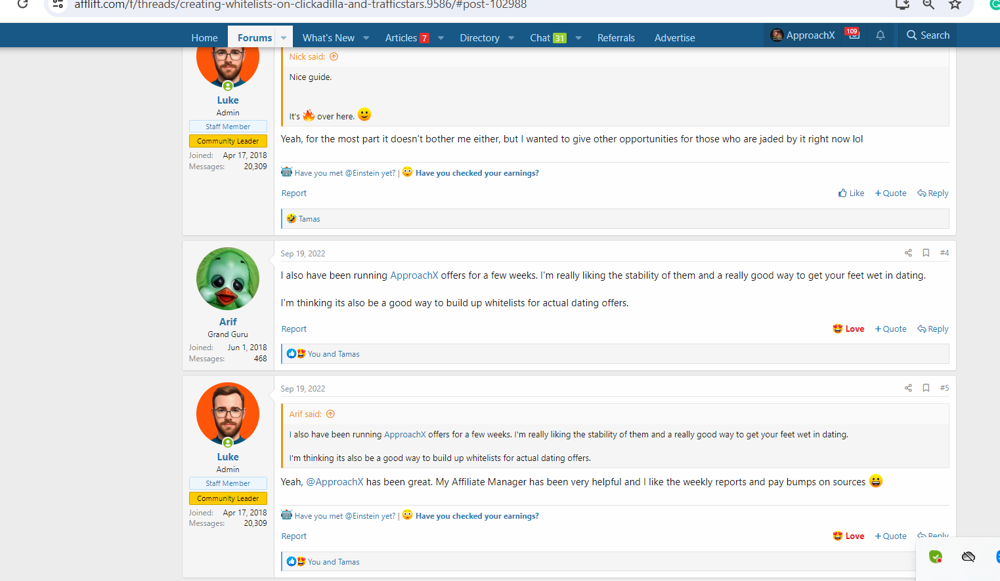The image size is (1000, 581).
Task: Open the Articles tab
Action: tap(407, 38)
